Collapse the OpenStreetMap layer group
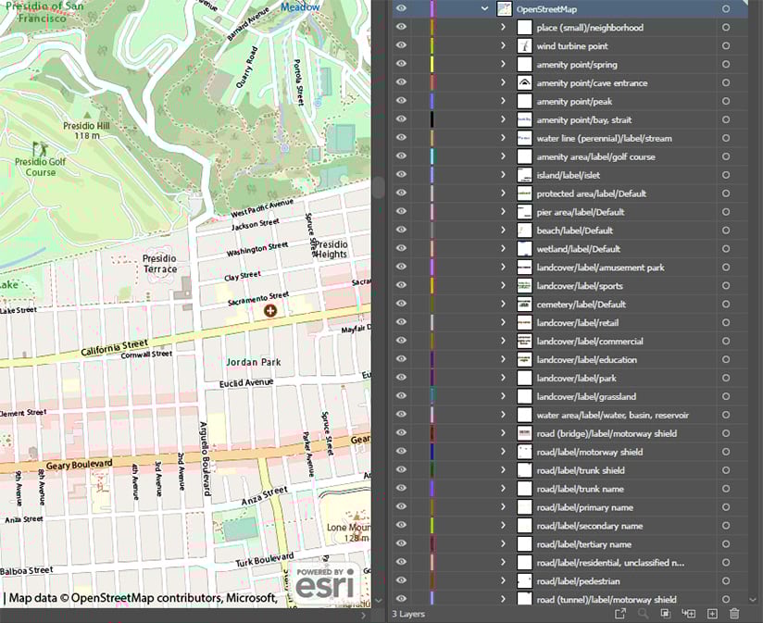The width and height of the screenshot is (763, 623). (x=484, y=8)
